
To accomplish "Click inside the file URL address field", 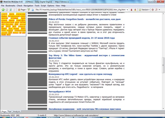I will 81,10.
